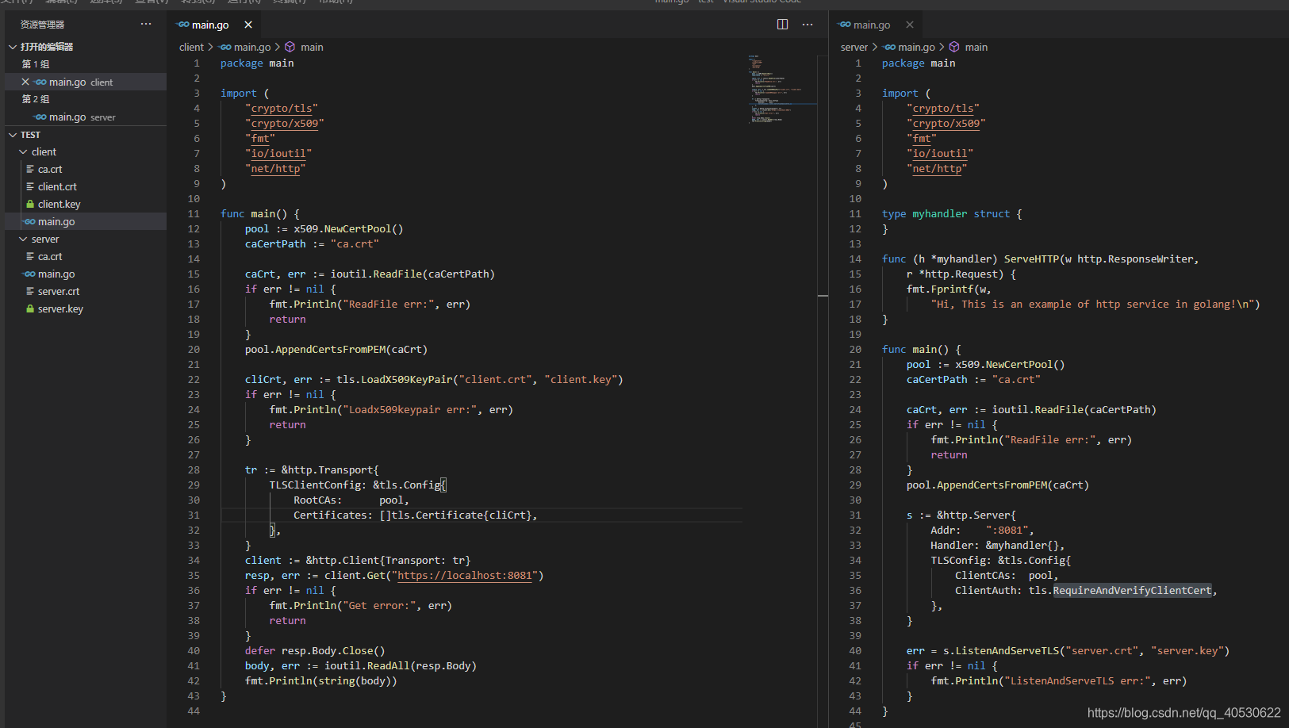This screenshot has height=728, width=1289.
Task: Click lock icon beside client.key file
Action: pyautogui.click(x=30, y=204)
